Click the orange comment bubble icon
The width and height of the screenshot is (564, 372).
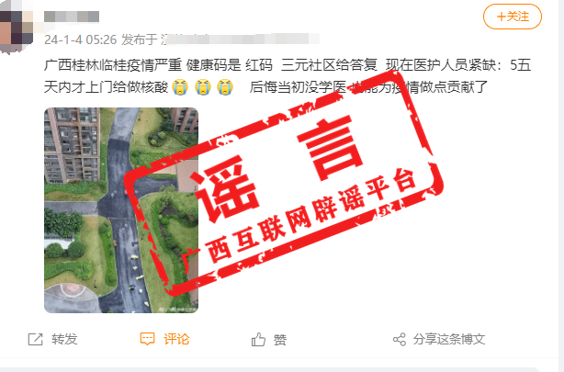tap(147, 339)
